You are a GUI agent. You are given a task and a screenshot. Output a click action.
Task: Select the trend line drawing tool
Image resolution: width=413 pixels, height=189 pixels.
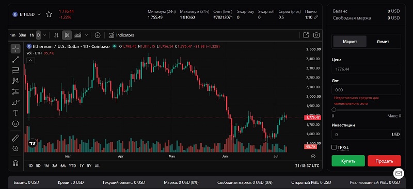click(15, 60)
